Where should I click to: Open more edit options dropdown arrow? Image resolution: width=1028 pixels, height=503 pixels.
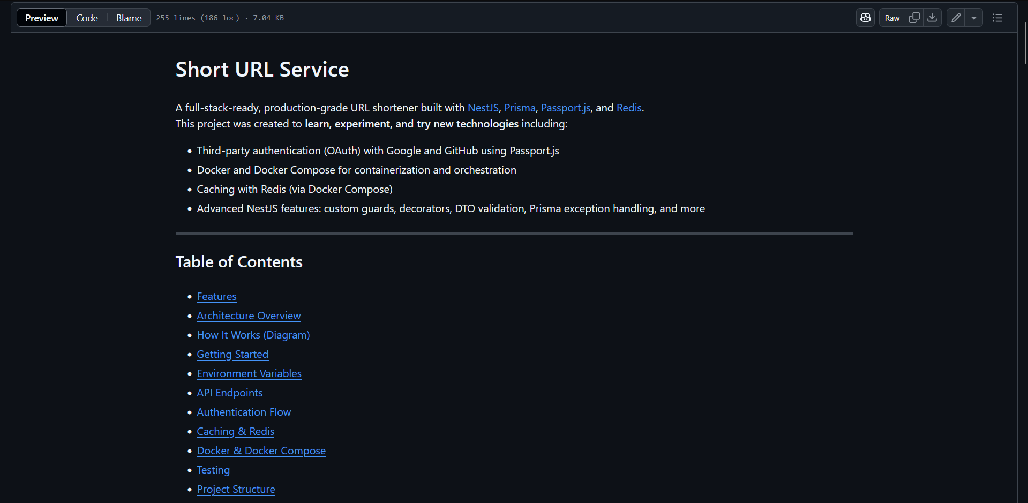pos(974,17)
